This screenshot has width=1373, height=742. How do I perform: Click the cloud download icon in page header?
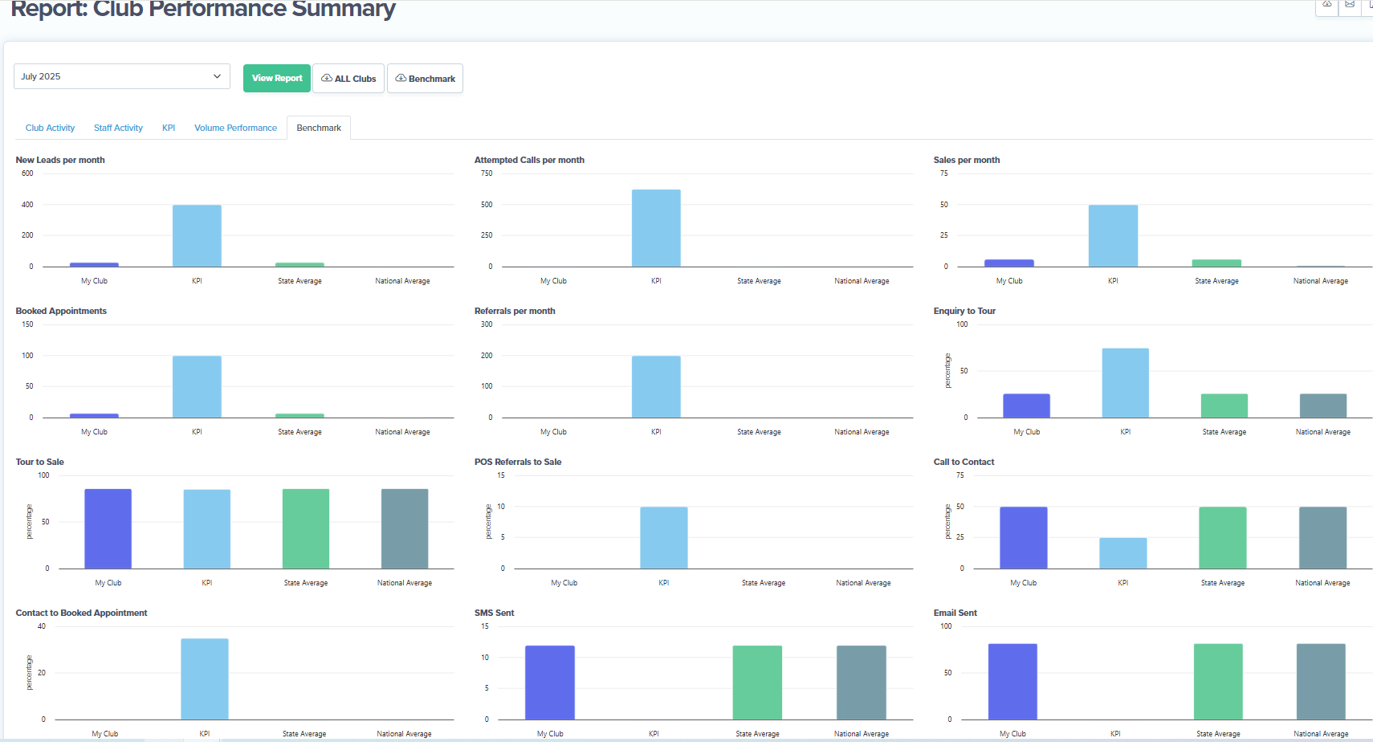[x=1327, y=5]
